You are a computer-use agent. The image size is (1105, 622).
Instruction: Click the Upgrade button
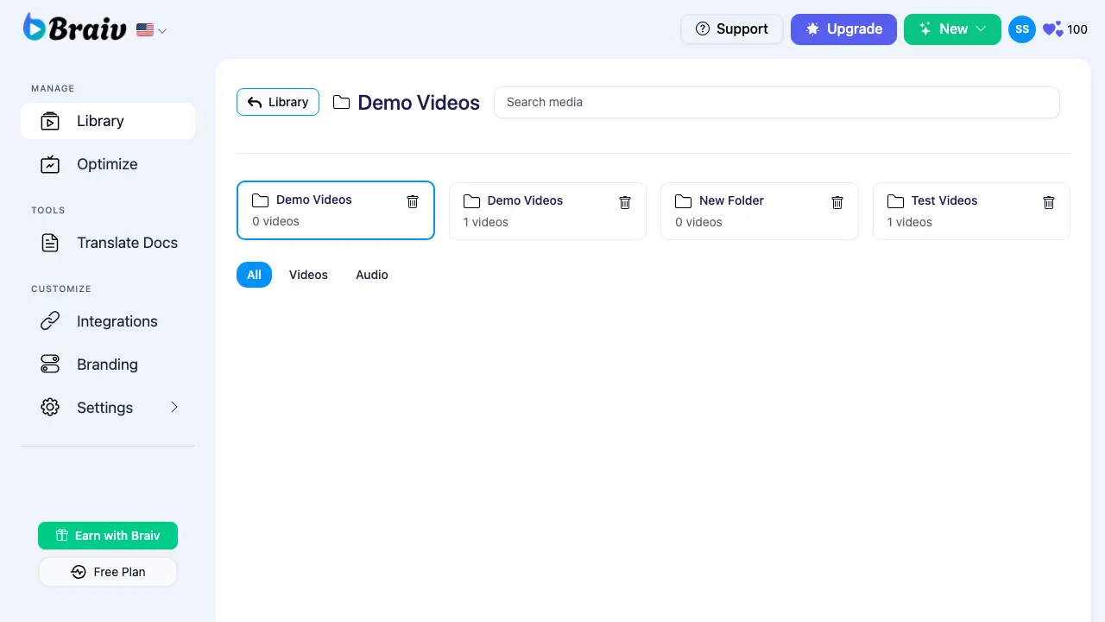[843, 29]
